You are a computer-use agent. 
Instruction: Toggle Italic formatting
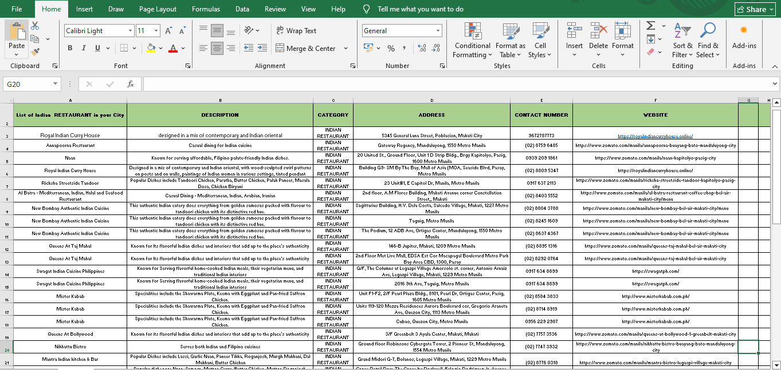click(84, 48)
